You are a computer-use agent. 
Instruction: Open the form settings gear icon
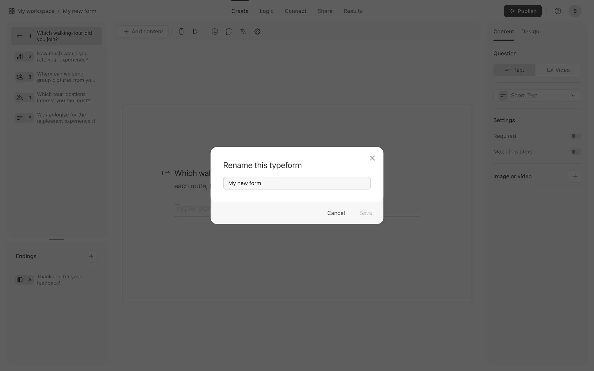[257, 32]
